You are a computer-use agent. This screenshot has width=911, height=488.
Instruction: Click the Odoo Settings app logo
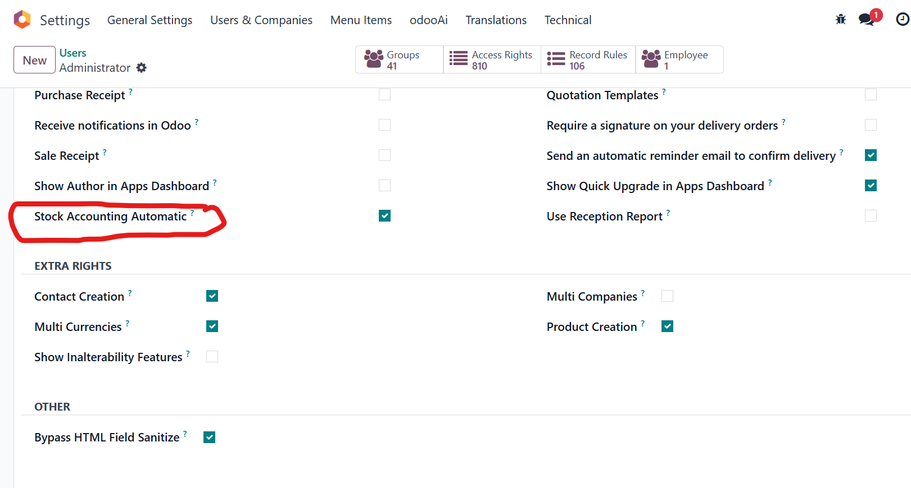(x=22, y=20)
